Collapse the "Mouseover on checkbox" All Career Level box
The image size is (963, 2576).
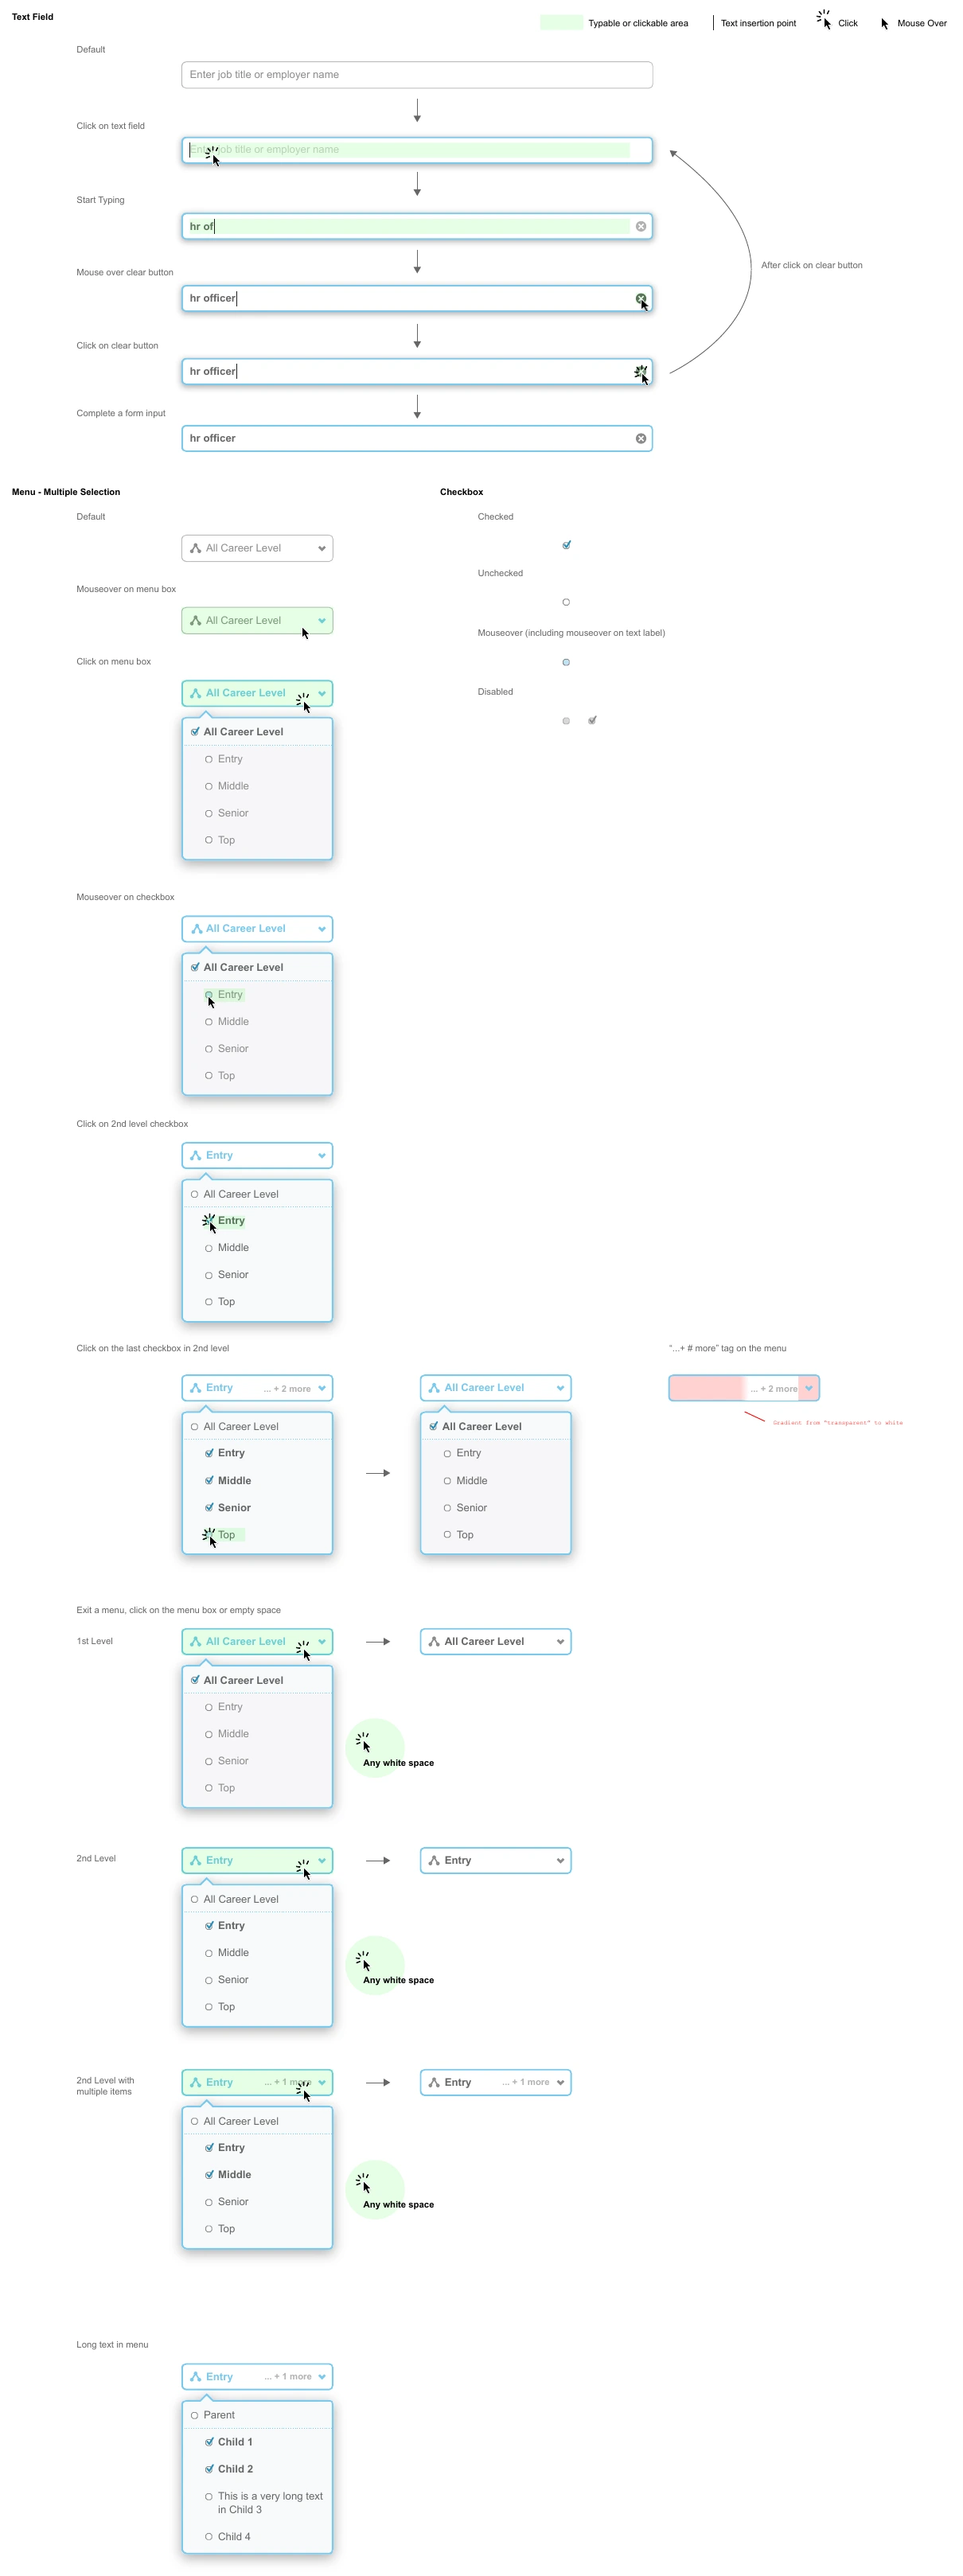pos(257,928)
